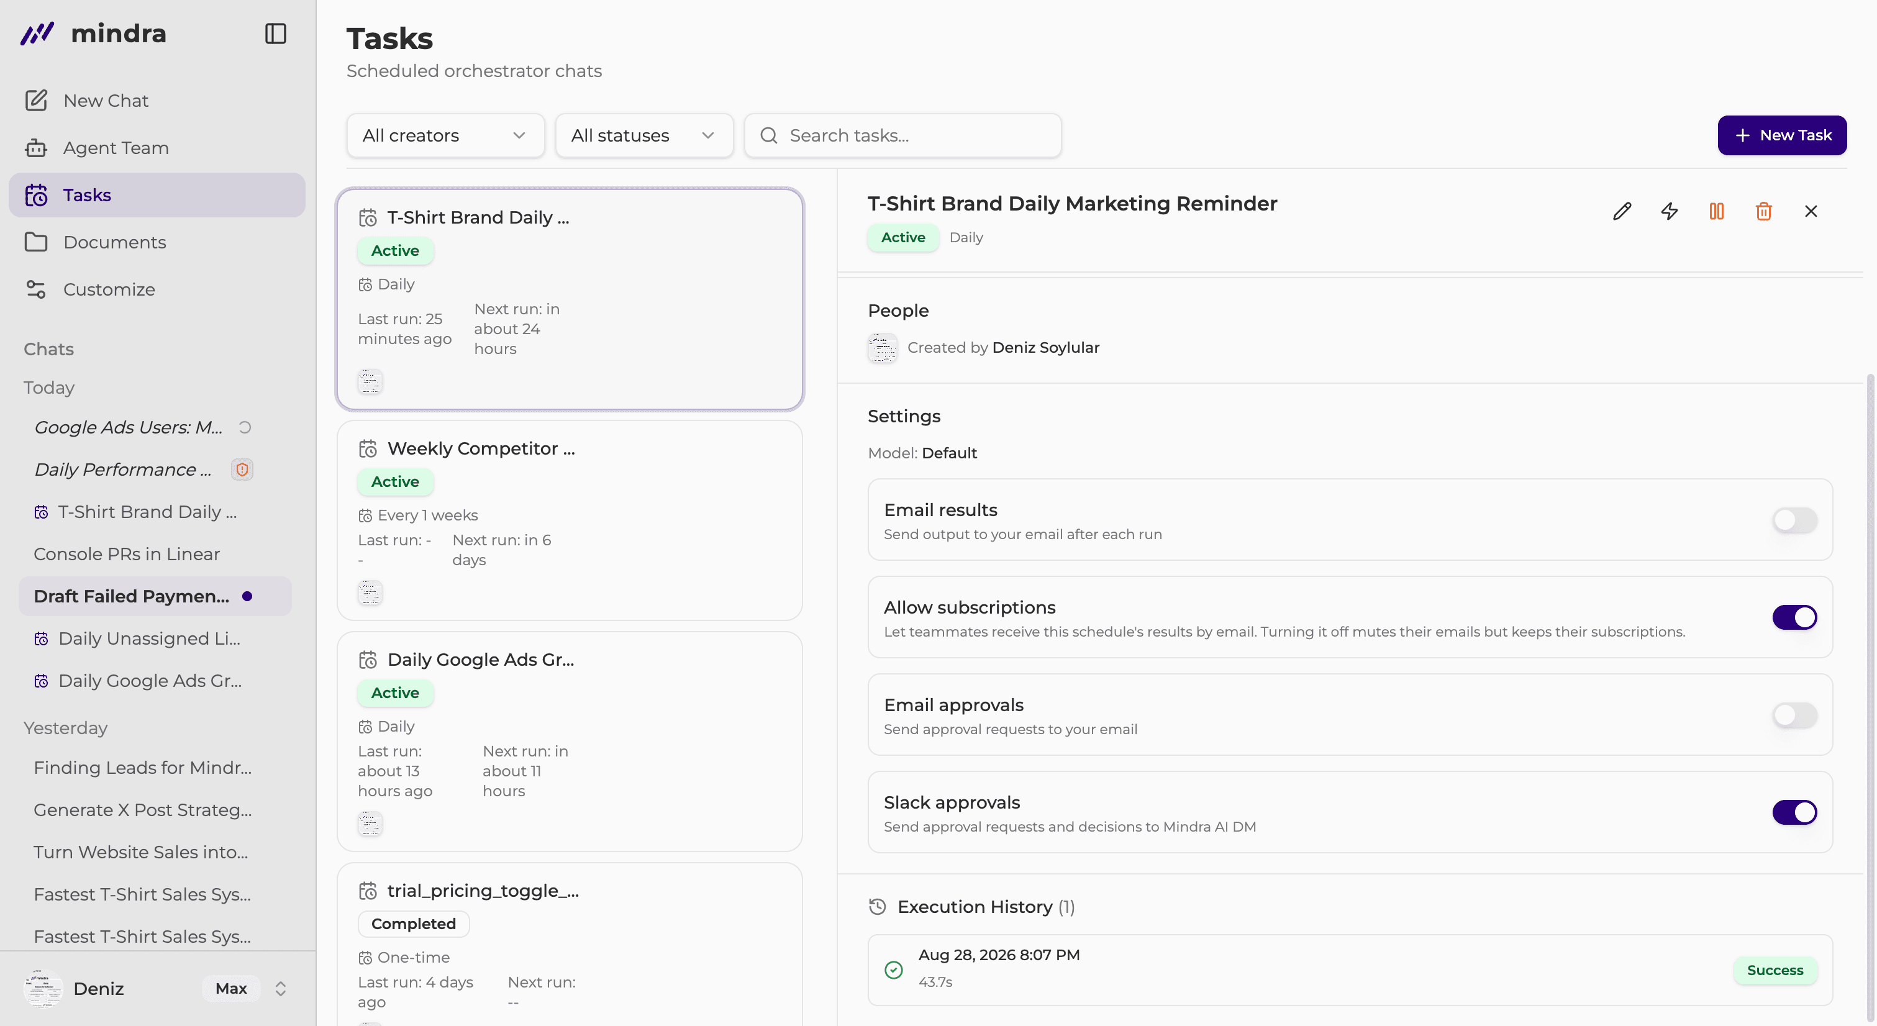The height and width of the screenshot is (1026, 1877).
Task: Click the Model: Default setting text
Action: pyautogui.click(x=922, y=453)
